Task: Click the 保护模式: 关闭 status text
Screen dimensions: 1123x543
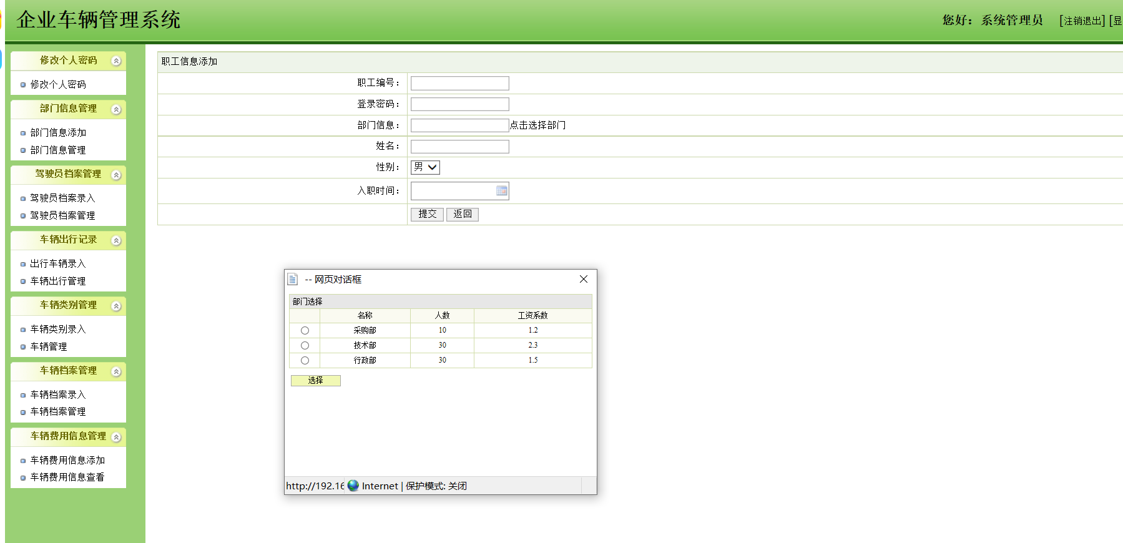Action: (436, 486)
